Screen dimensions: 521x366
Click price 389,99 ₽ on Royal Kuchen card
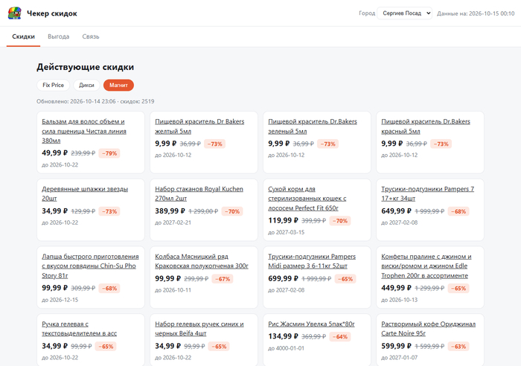click(x=170, y=211)
